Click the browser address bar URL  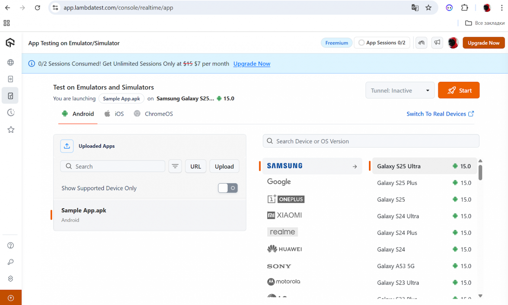pyautogui.click(x=119, y=8)
